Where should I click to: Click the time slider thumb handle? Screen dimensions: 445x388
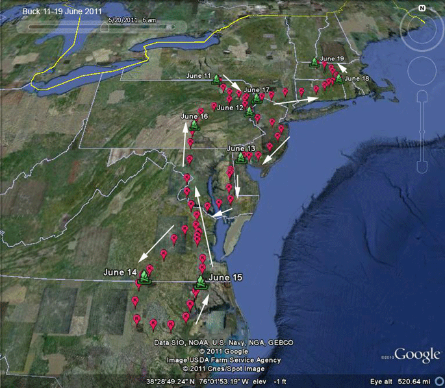105,27
